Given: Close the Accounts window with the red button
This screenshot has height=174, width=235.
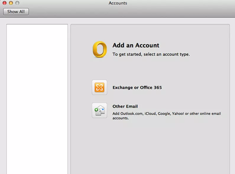Looking at the screenshot, I should pos(4,3).
